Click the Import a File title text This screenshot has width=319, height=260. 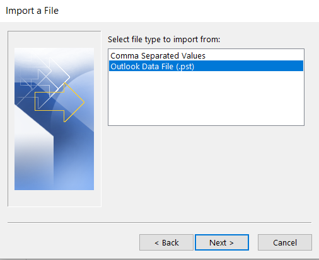coord(32,11)
